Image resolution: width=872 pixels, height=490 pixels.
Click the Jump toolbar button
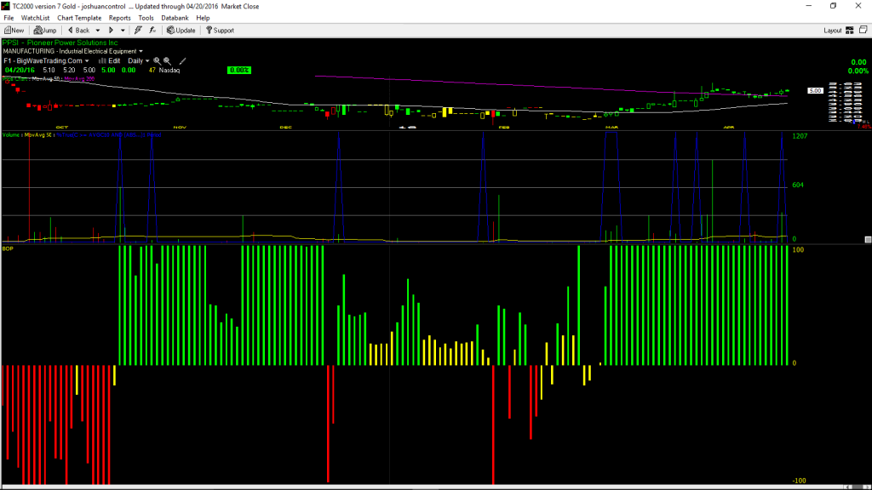point(45,31)
